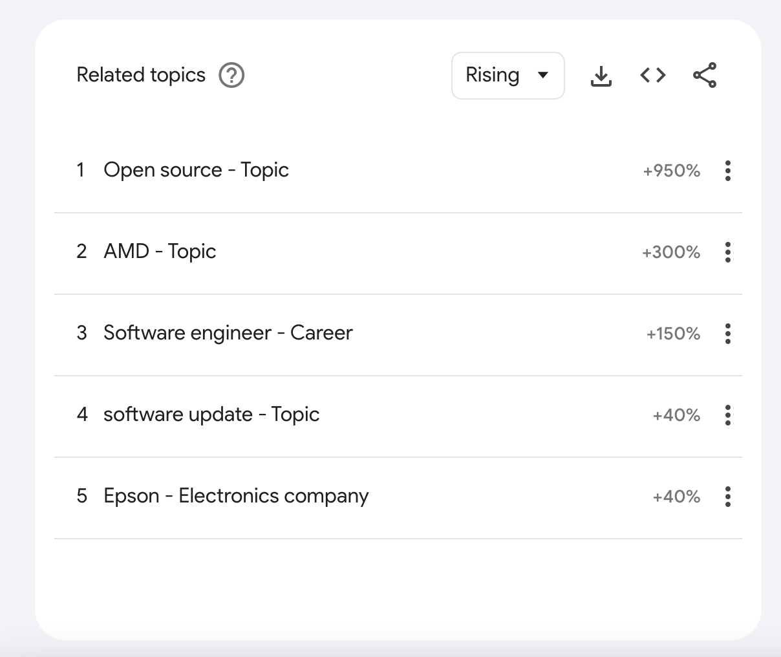The width and height of the screenshot is (781, 657).
Task: View the Software engineer - Career topic
Action: click(228, 333)
